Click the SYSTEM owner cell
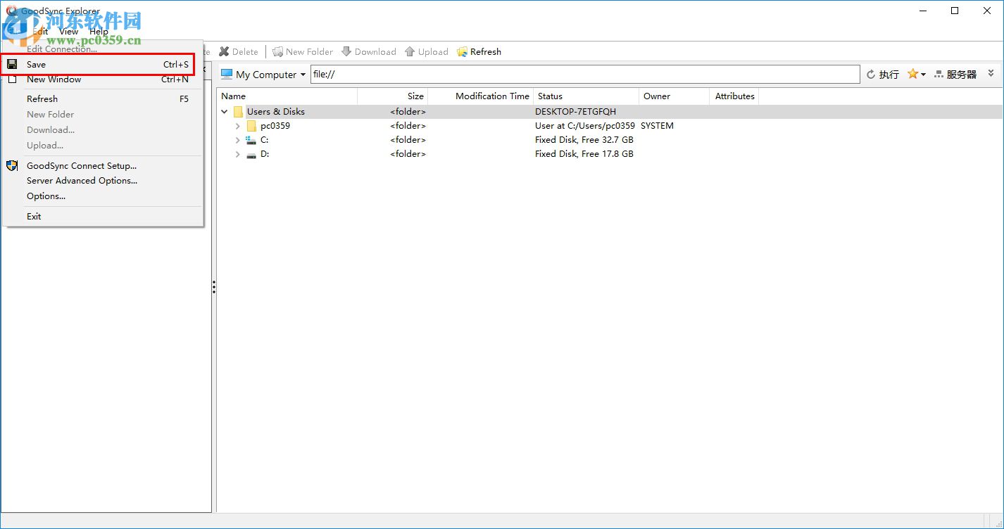 [657, 126]
